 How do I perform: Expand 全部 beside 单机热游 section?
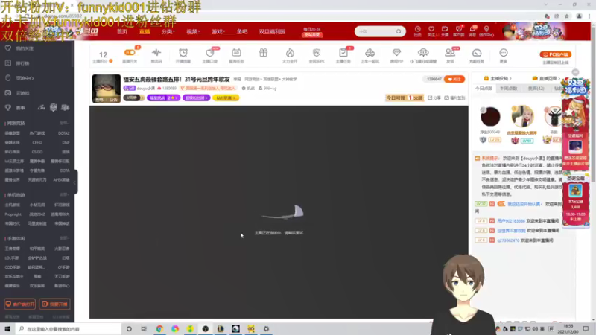(63, 194)
